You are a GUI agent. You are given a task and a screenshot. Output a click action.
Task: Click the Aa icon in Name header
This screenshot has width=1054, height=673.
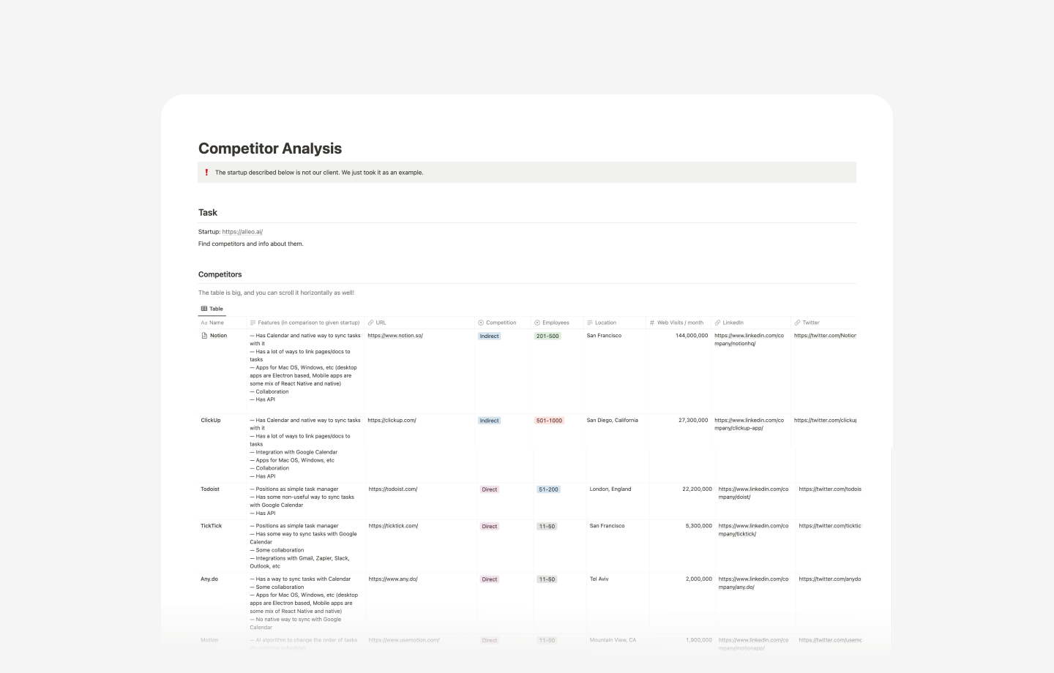[x=204, y=323]
